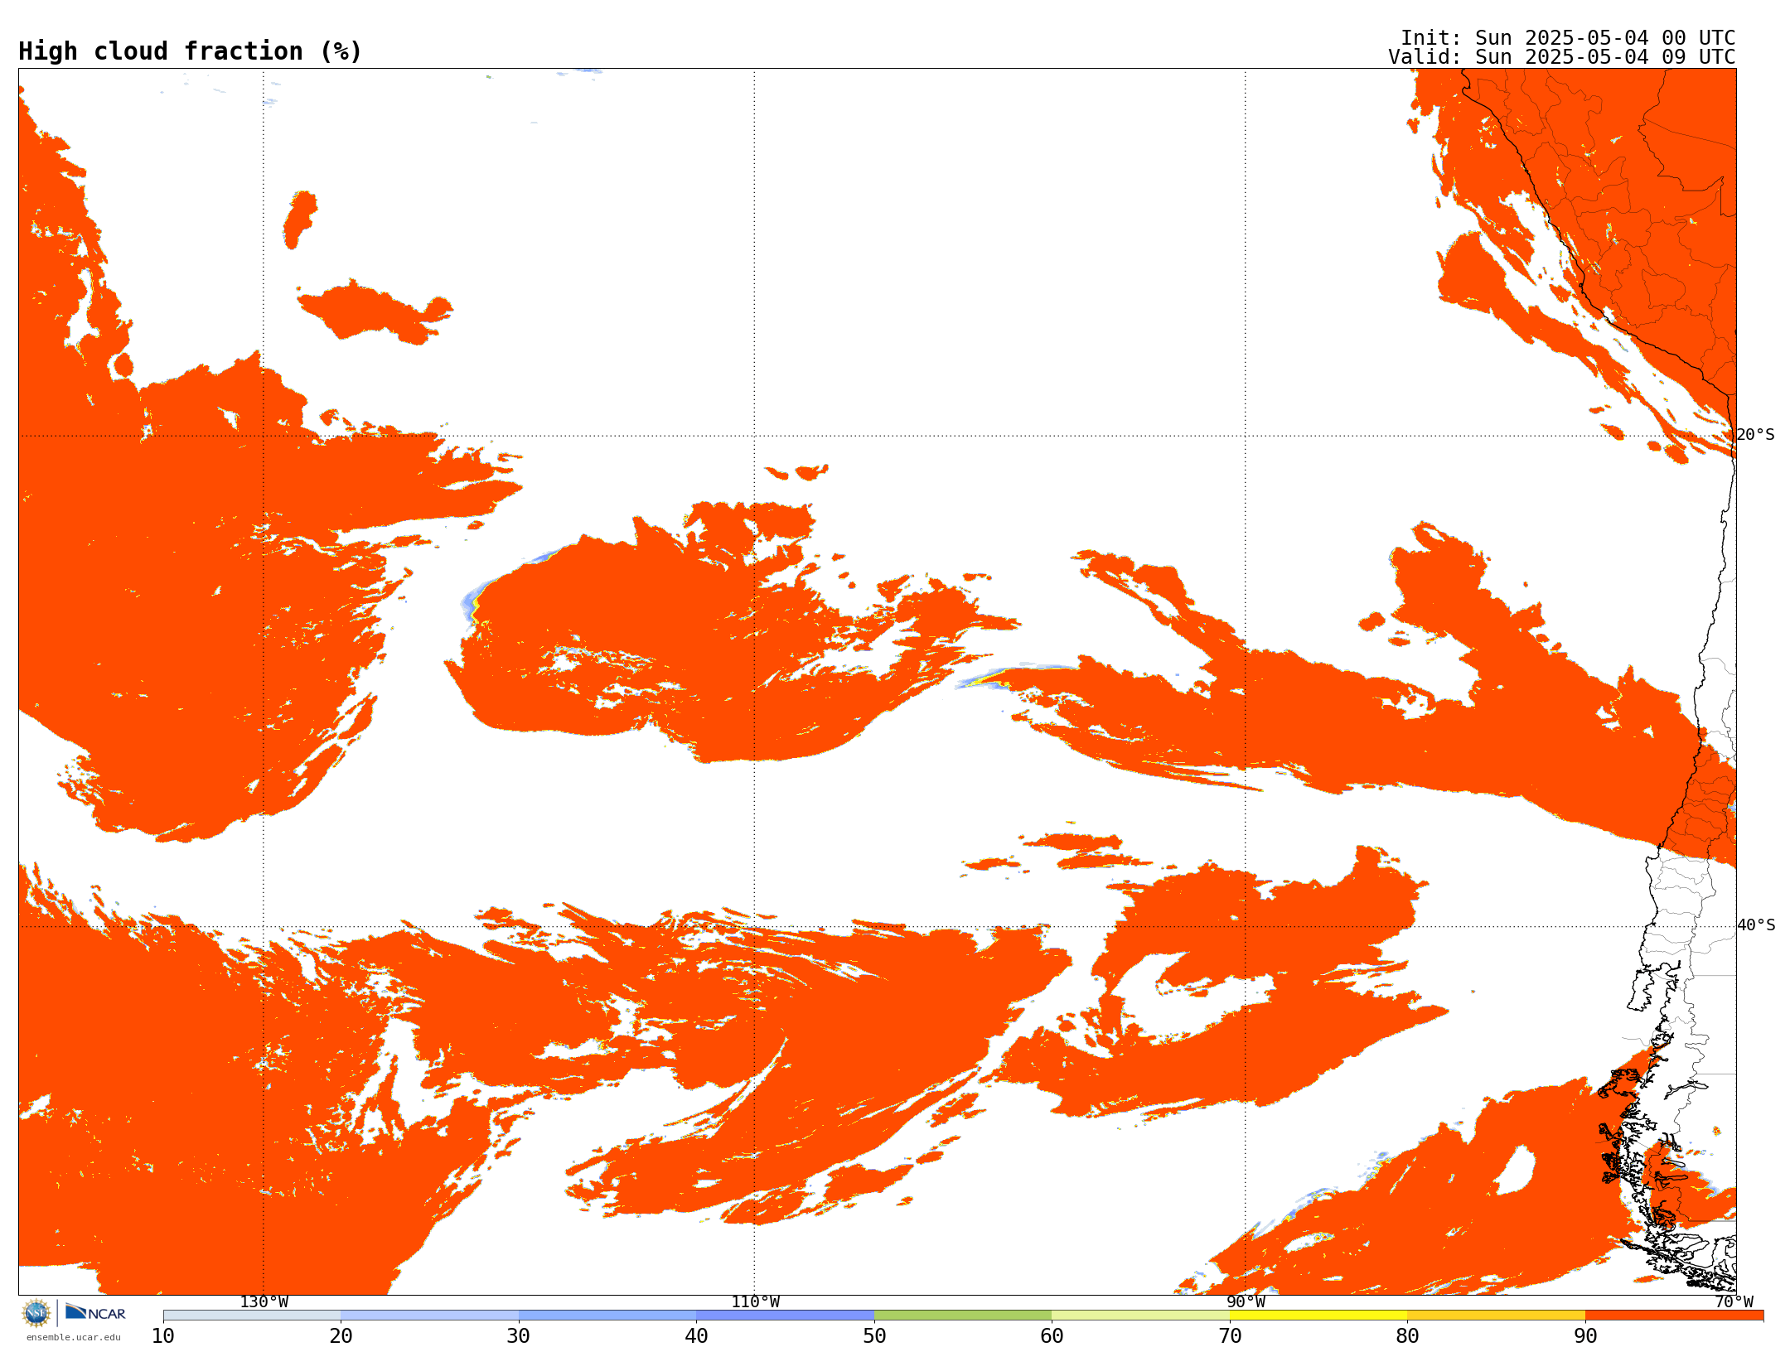The height and width of the screenshot is (1347, 1790).
Task: Click the colorbar label 20
Action: pyautogui.click(x=341, y=1336)
